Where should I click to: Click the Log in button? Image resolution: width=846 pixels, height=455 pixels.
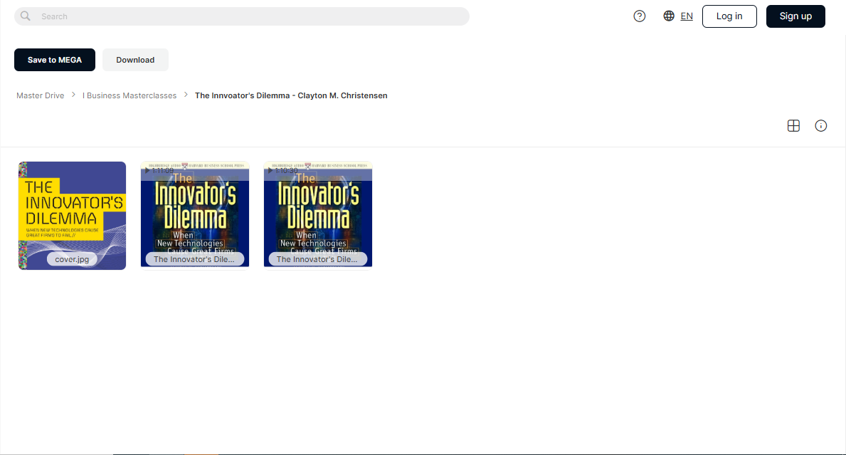pos(729,16)
